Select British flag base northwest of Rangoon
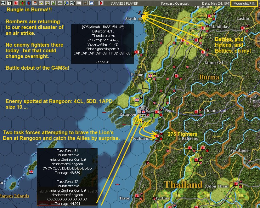Screen dimensions: 260x208 [x=137, y=100]
